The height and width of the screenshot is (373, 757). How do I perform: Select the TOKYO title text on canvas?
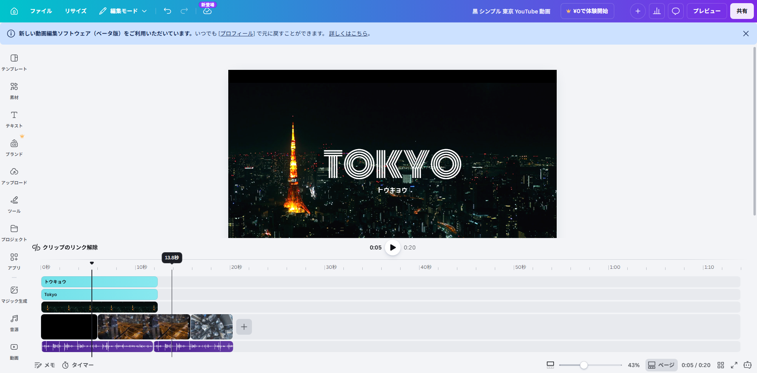click(x=392, y=164)
